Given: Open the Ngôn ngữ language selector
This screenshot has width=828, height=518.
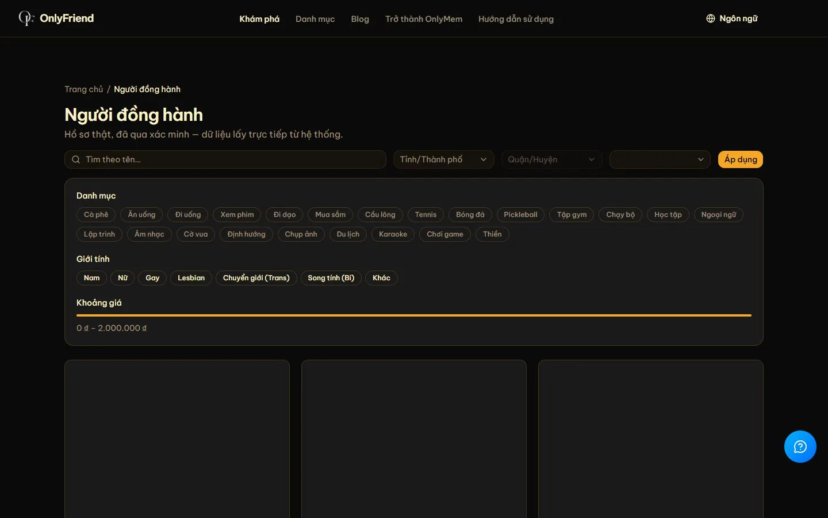Looking at the screenshot, I should coord(732,18).
